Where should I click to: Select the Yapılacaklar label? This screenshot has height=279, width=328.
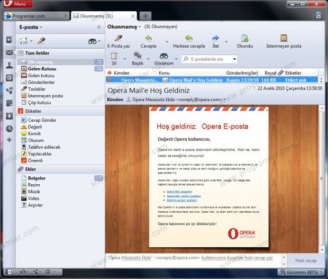60,154
